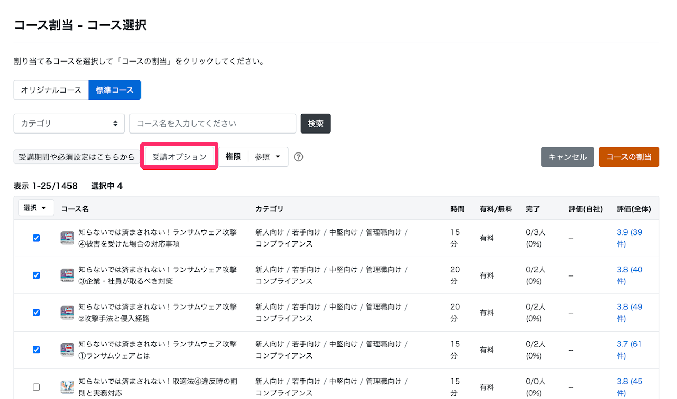The image size is (677, 399).
Task: Uncheck the ①ランサムウェアとは course checkbox
Action: (36, 350)
